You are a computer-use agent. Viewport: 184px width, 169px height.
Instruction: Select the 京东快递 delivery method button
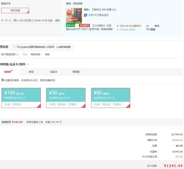pos(15,10)
